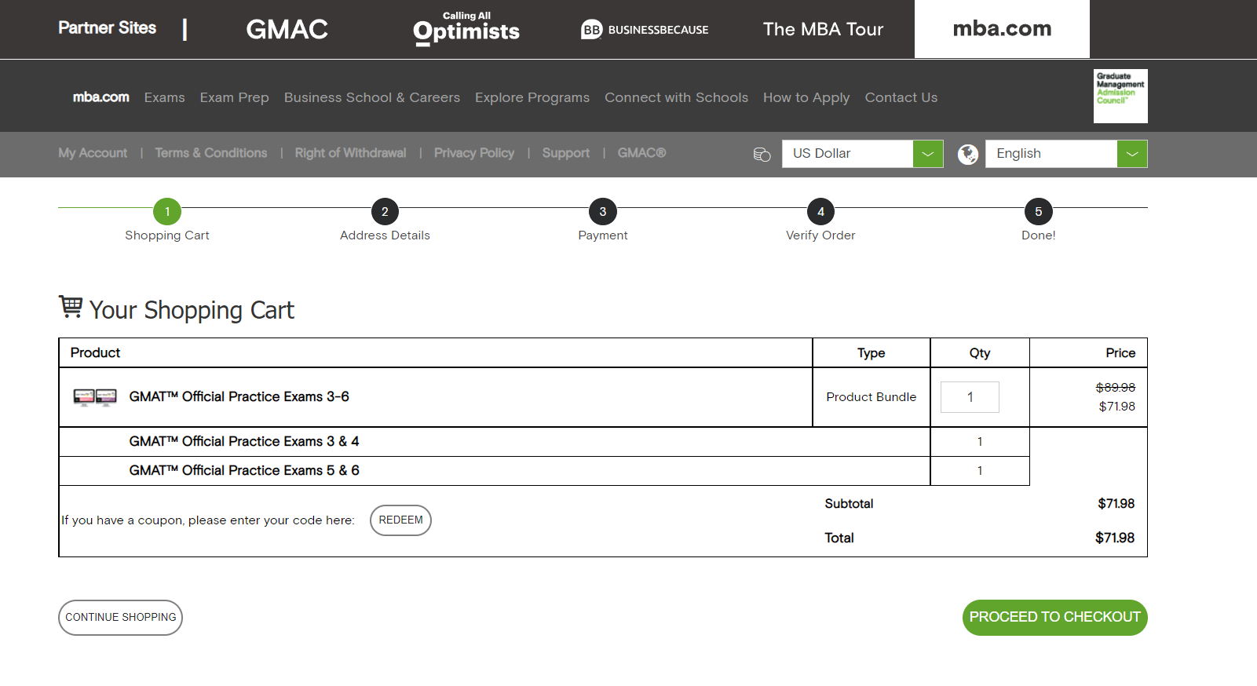The image size is (1257, 686).
Task: Click PROCEED TO CHECKOUT button
Action: point(1054,618)
